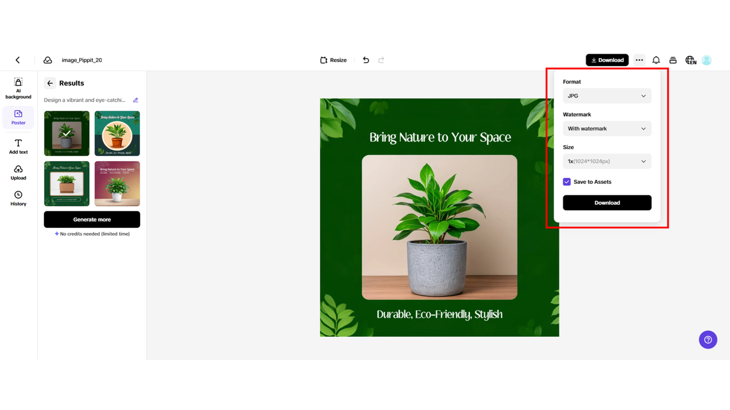Select the potted plant image on canvas
The width and height of the screenshot is (730, 410).
[x=440, y=227]
